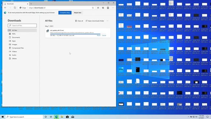Refresh the Edge downloads page

(15, 8)
